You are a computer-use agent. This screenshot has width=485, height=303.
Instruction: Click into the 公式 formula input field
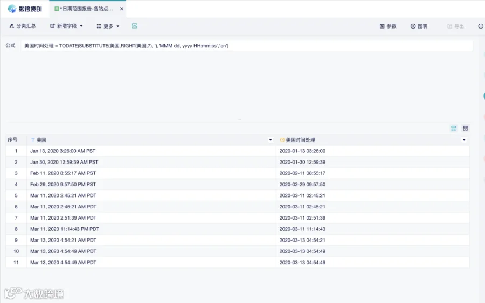[x=246, y=46]
